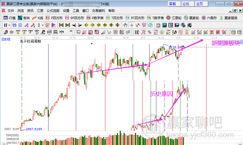Select the red 赢 angle line tool
The image size is (243, 145).
(x=218, y=32)
